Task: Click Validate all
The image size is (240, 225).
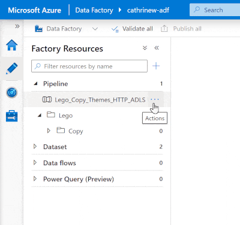Action: coord(137,29)
